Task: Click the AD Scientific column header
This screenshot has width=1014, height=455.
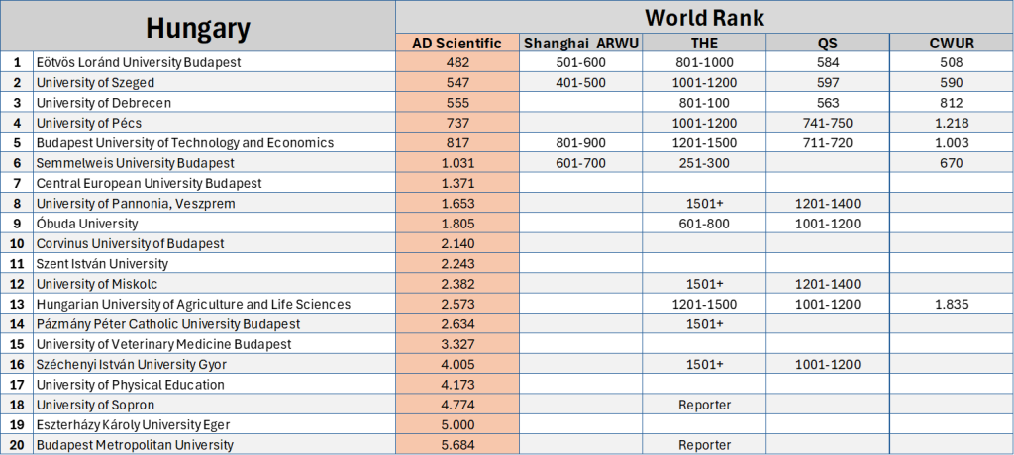Action: coord(457,43)
